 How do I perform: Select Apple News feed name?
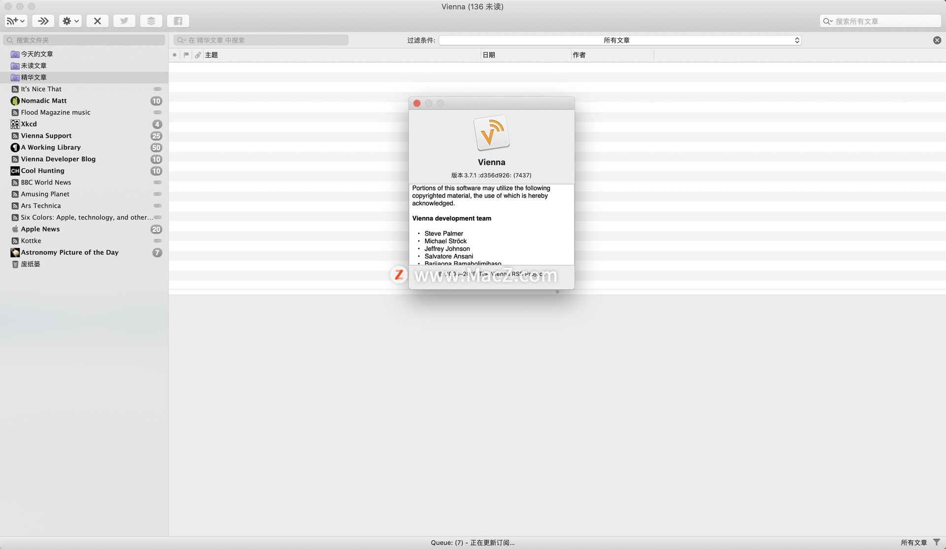click(x=40, y=229)
